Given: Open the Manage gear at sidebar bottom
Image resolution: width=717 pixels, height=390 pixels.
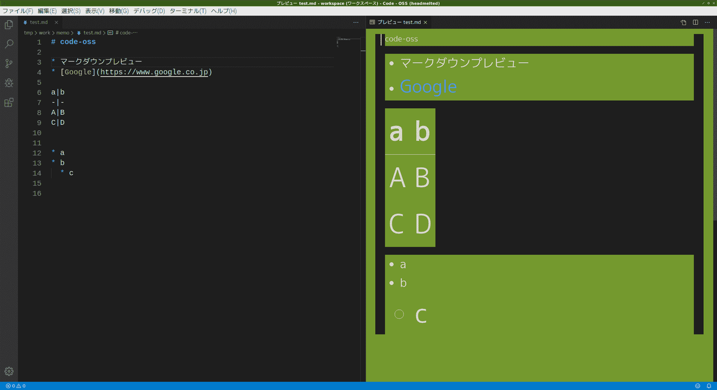Looking at the screenshot, I should pos(9,371).
